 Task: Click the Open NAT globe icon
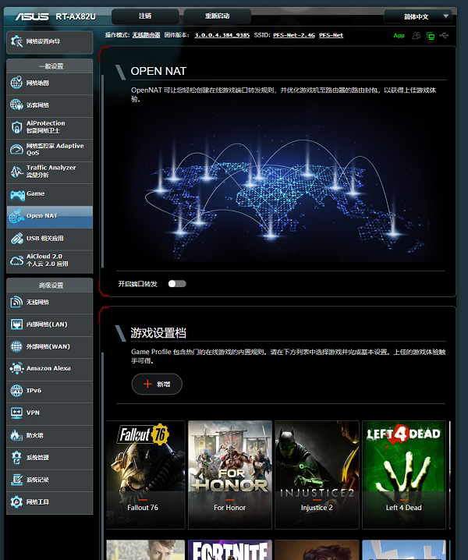[16, 216]
